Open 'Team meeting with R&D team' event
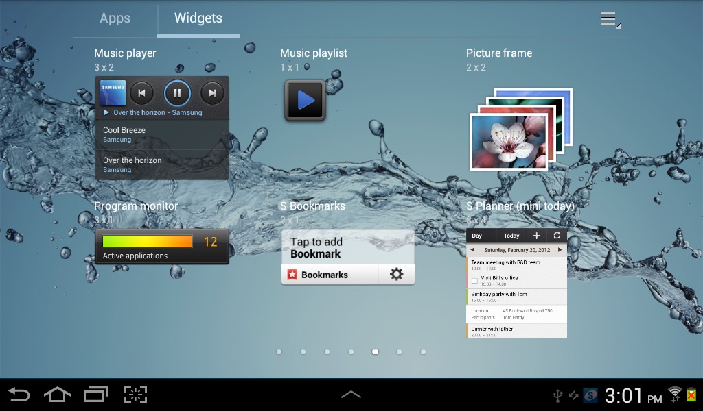 click(x=516, y=265)
